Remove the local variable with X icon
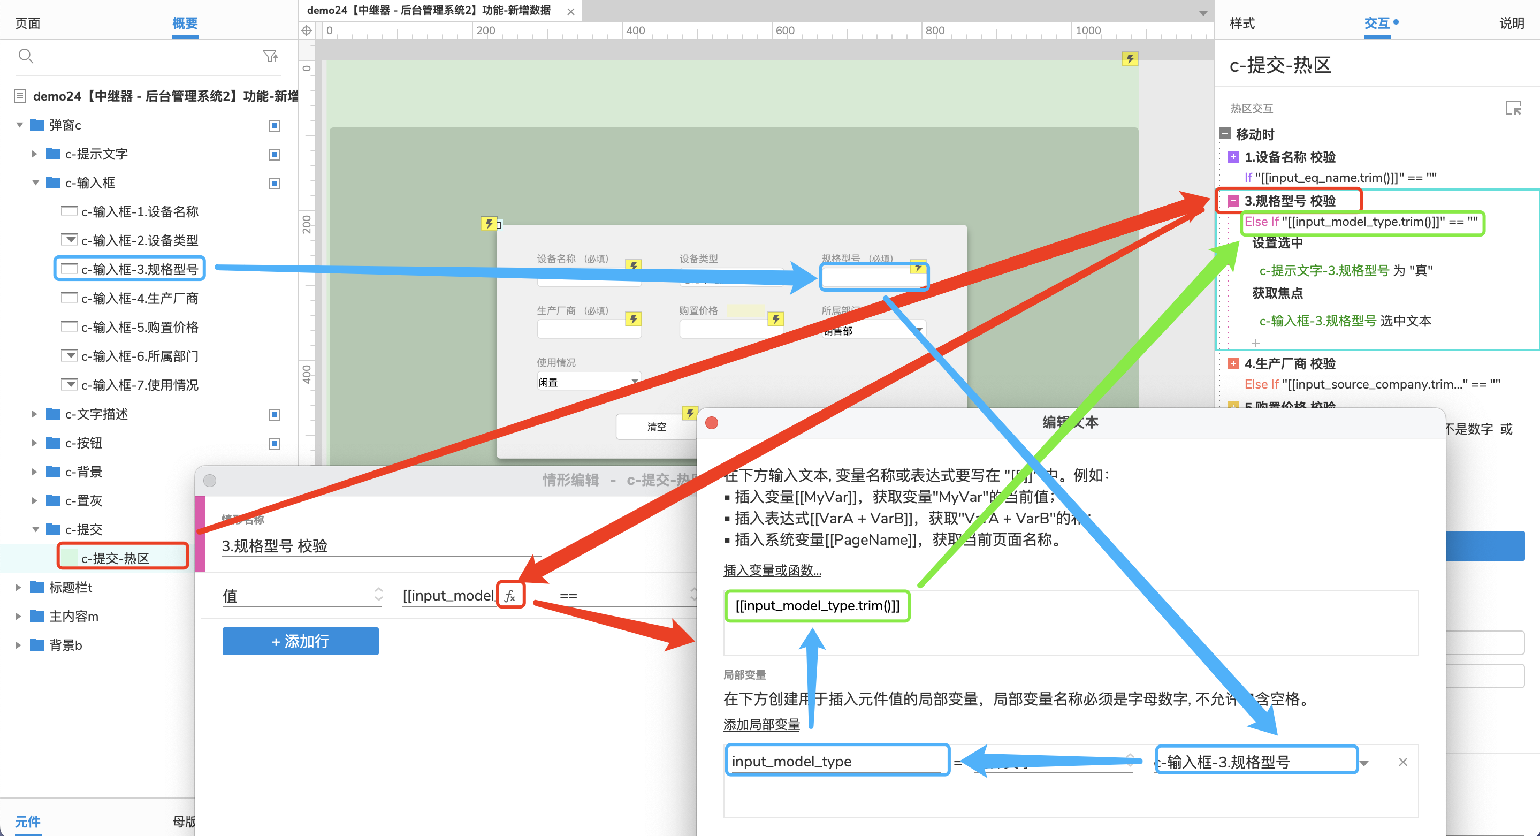Viewport: 1540px width, 836px height. [x=1403, y=762]
